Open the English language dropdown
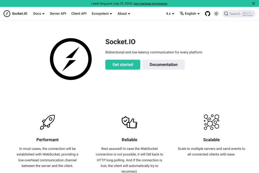This screenshot has width=259, height=173. pos(192,14)
